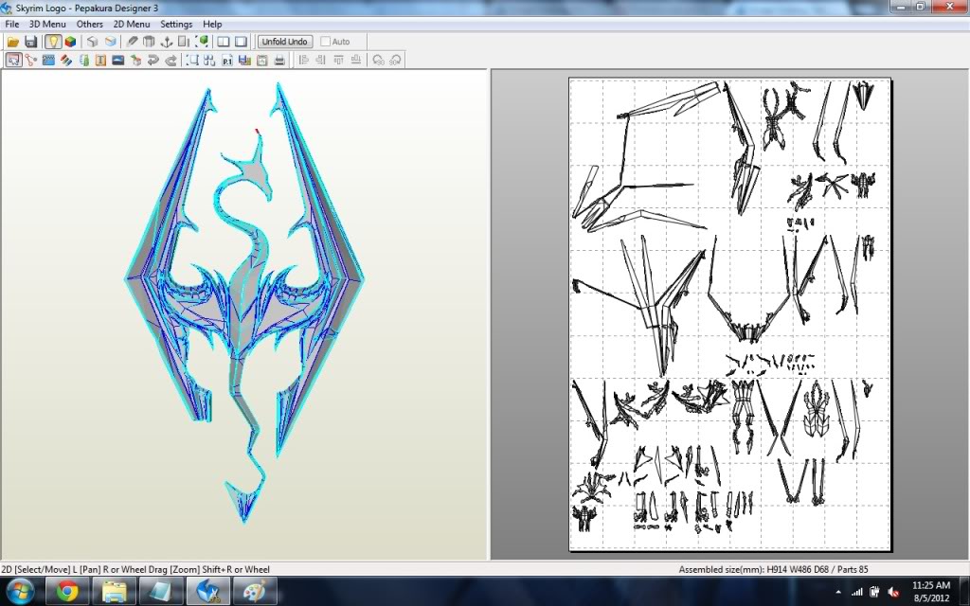This screenshot has height=606, width=970.
Task: Click the grey cylinder icon in the top toolbar
Action: click(149, 42)
